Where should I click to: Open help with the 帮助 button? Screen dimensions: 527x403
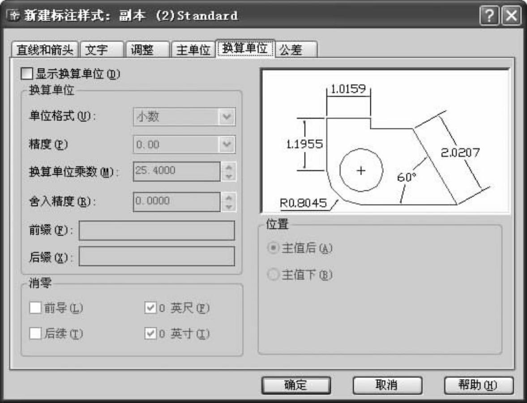[x=479, y=385]
